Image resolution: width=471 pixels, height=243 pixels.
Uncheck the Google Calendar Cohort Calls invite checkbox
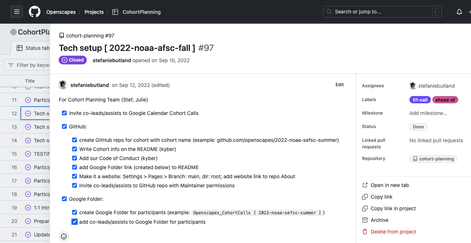pos(65,113)
